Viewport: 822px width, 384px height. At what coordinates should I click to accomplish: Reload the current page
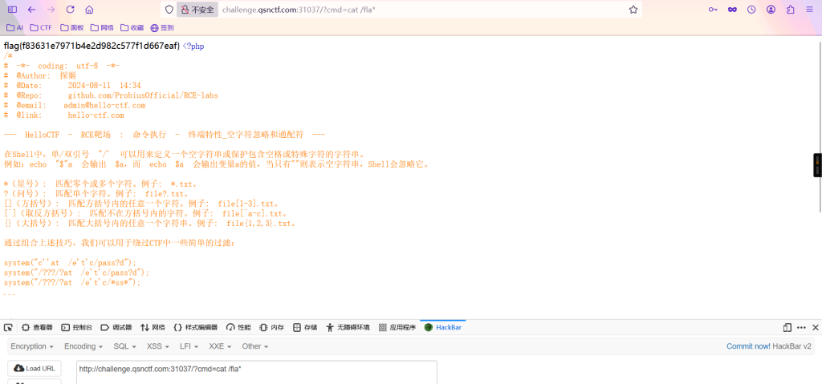click(71, 10)
